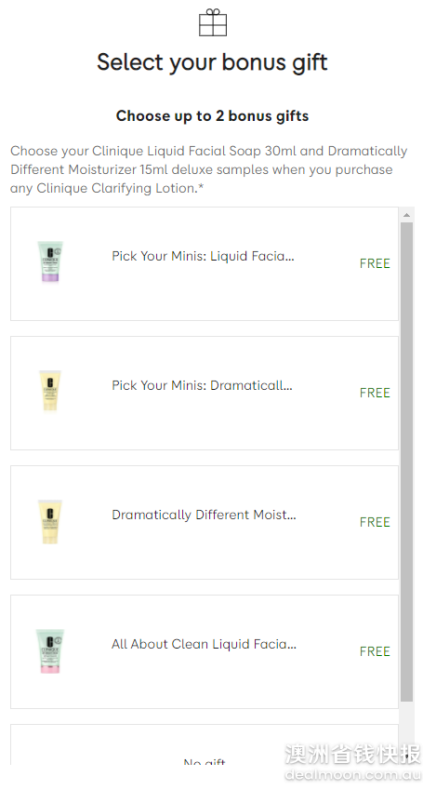Click the dealmoon.com.au watermark
Viewport: 423px width, 790px height.
[x=353, y=775]
